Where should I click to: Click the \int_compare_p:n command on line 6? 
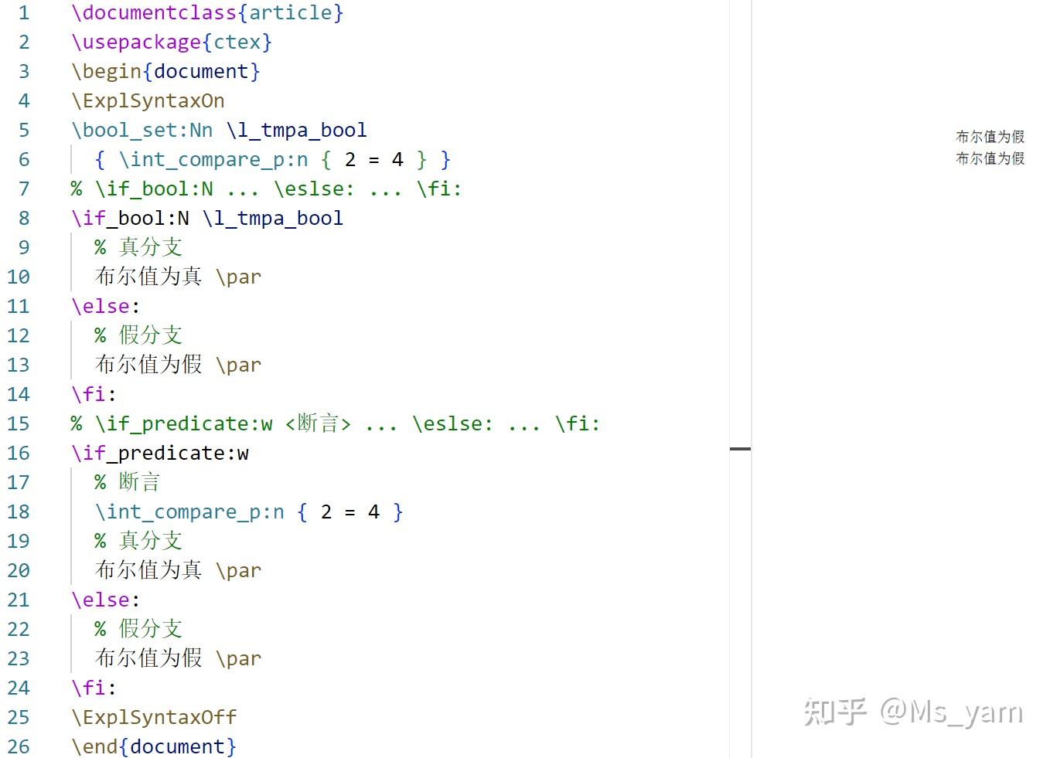pyautogui.click(x=216, y=159)
